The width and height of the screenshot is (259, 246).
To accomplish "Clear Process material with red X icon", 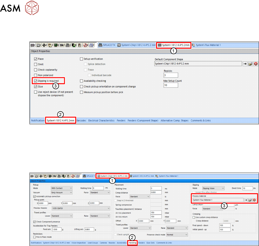I will pos(254,200).
